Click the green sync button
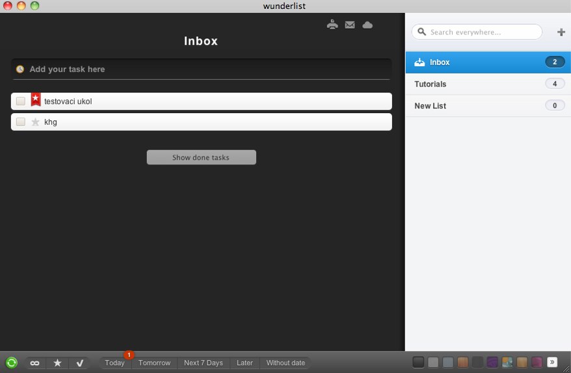571x373 pixels. (11, 363)
